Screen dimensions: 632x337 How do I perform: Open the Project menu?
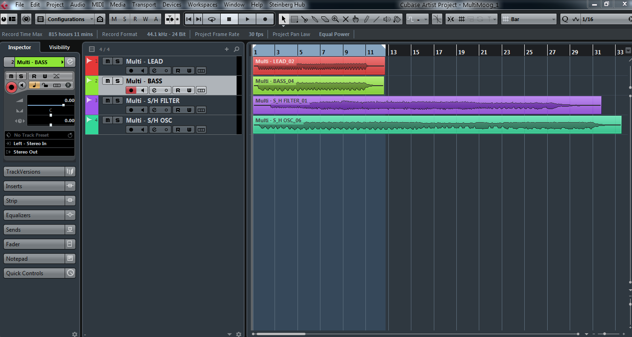point(55,5)
